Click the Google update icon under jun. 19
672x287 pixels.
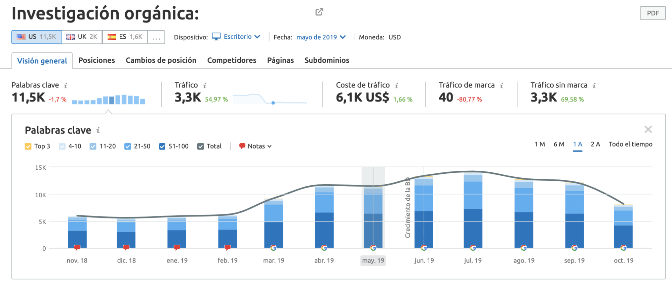424,248
